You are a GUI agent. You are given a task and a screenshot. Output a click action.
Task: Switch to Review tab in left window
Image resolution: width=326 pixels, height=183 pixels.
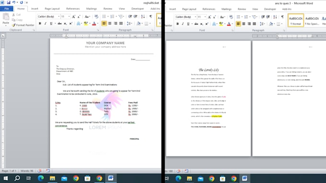[x=108, y=9]
